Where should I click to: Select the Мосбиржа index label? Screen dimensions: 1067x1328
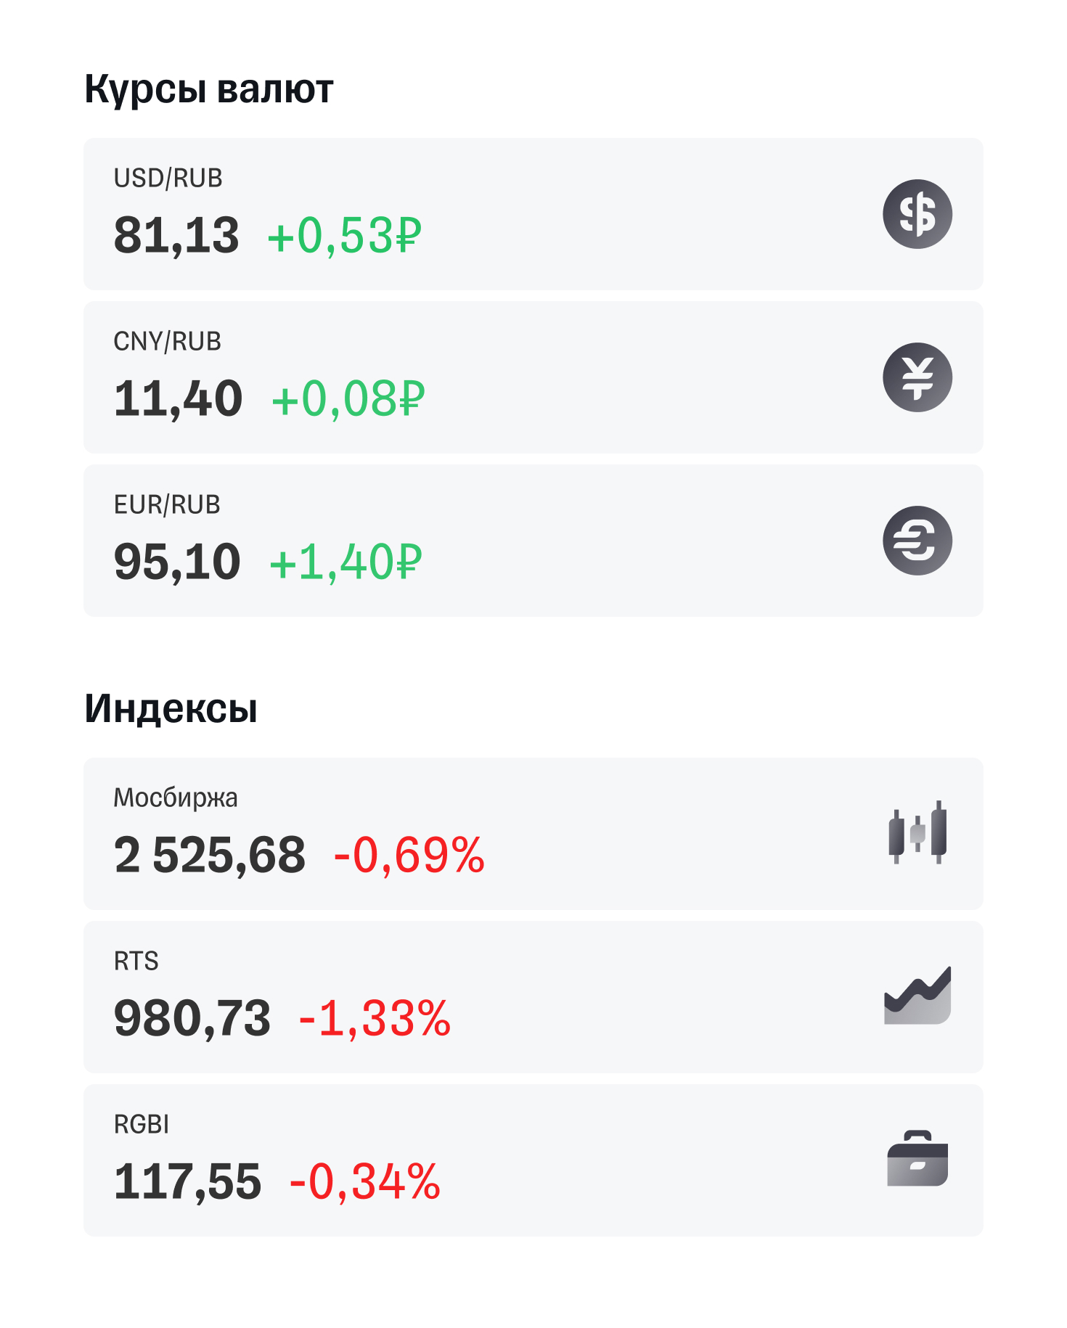pyautogui.click(x=175, y=798)
